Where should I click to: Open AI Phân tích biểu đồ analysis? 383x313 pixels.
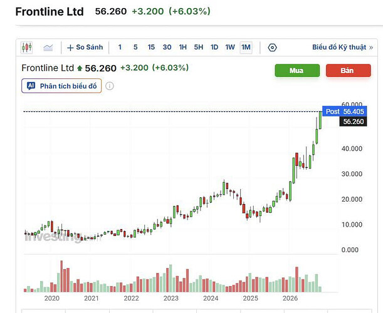[61, 86]
